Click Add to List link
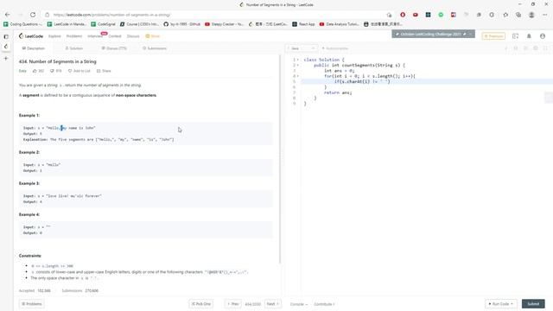The width and height of the screenshot is (553, 311). pyautogui.click(x=79, y=71)
